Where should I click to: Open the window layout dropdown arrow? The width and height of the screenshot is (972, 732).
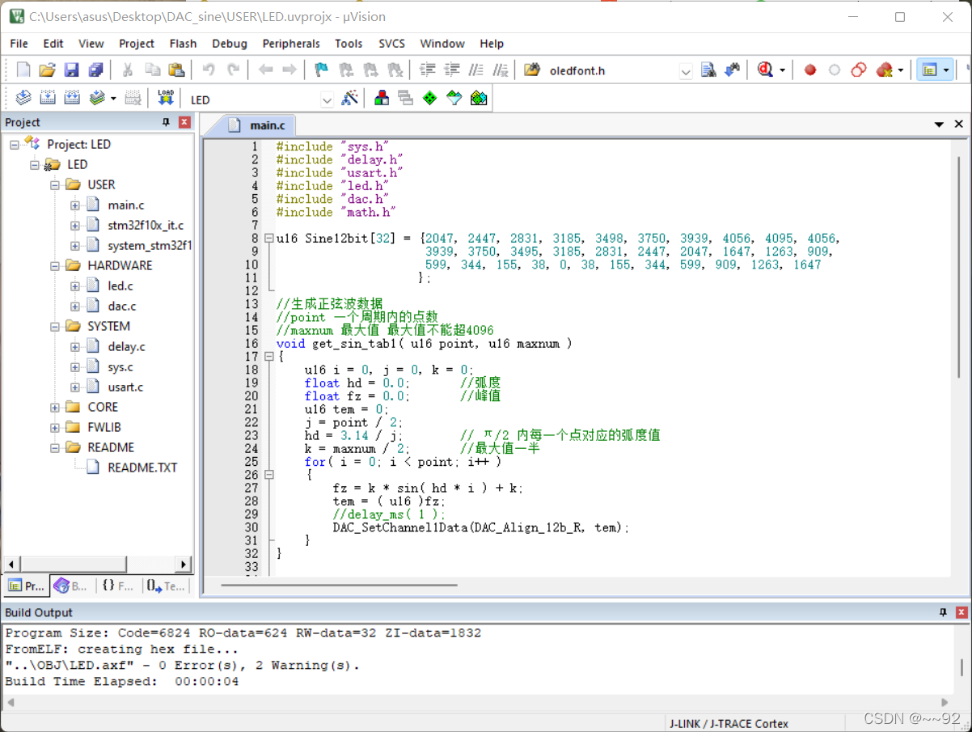(946, 71)
